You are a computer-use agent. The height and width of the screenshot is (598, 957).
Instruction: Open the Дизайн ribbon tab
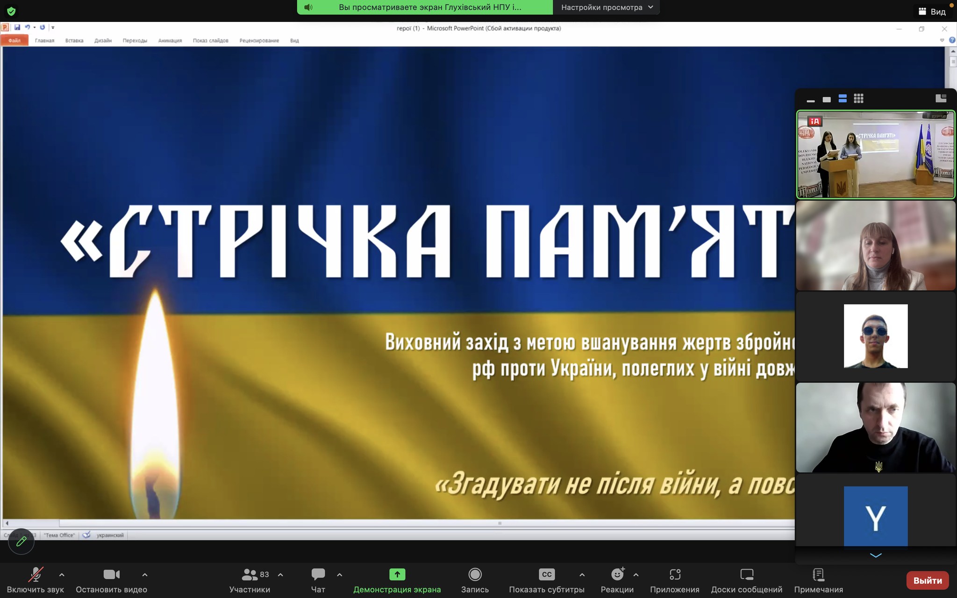[x=103, y=41]
